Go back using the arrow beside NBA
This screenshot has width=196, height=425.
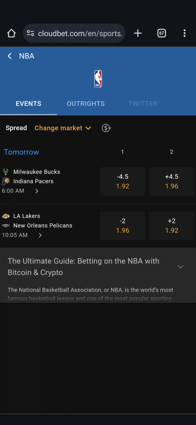pos(10,56)
